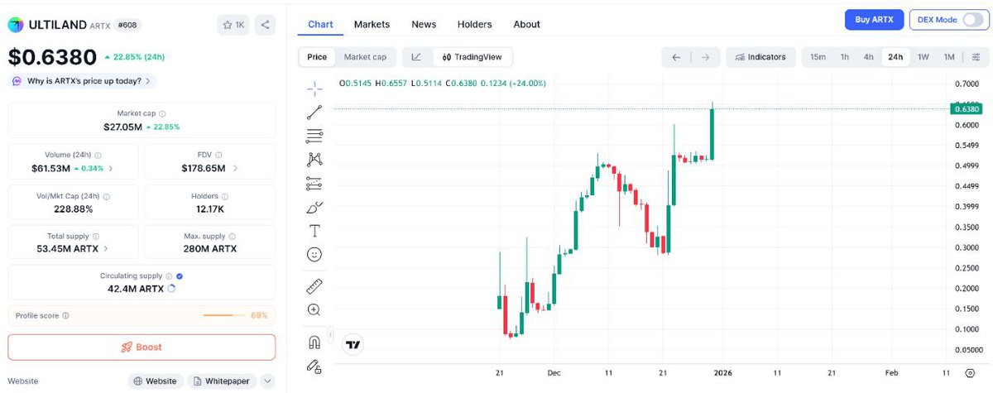Viewport: 993px width, 393px height.
Task: Add ULTILAND to watchlist with star icon
Action: click(233, 25)
